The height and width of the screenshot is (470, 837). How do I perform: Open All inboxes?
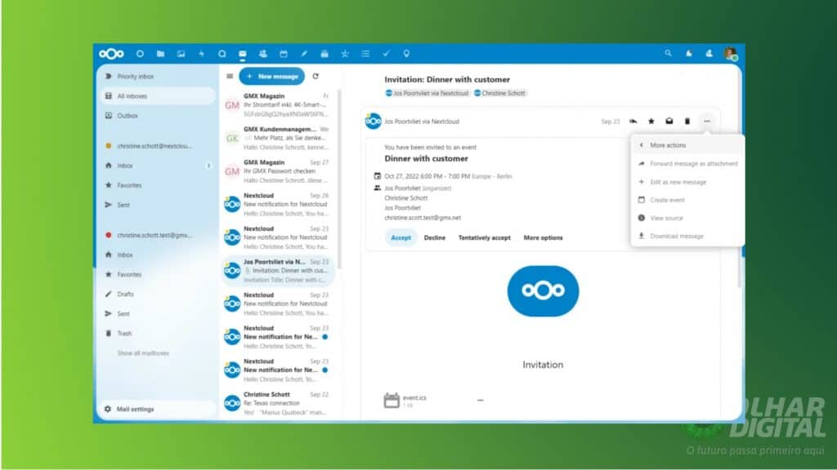click(x=158, y=96)
